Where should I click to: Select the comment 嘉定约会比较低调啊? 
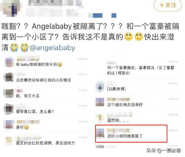(x=46, y=143)
